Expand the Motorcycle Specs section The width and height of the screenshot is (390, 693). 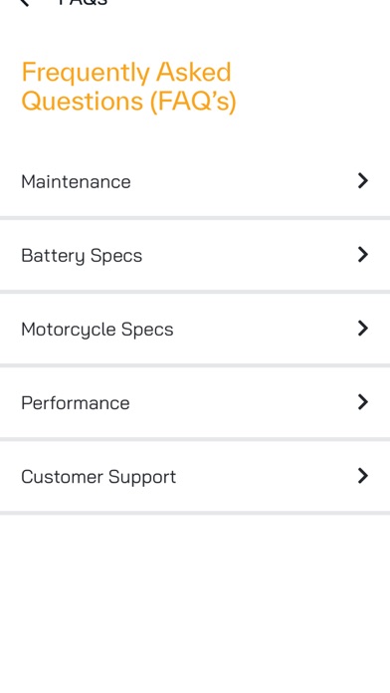pyautogui.click(x=195, y=329)
